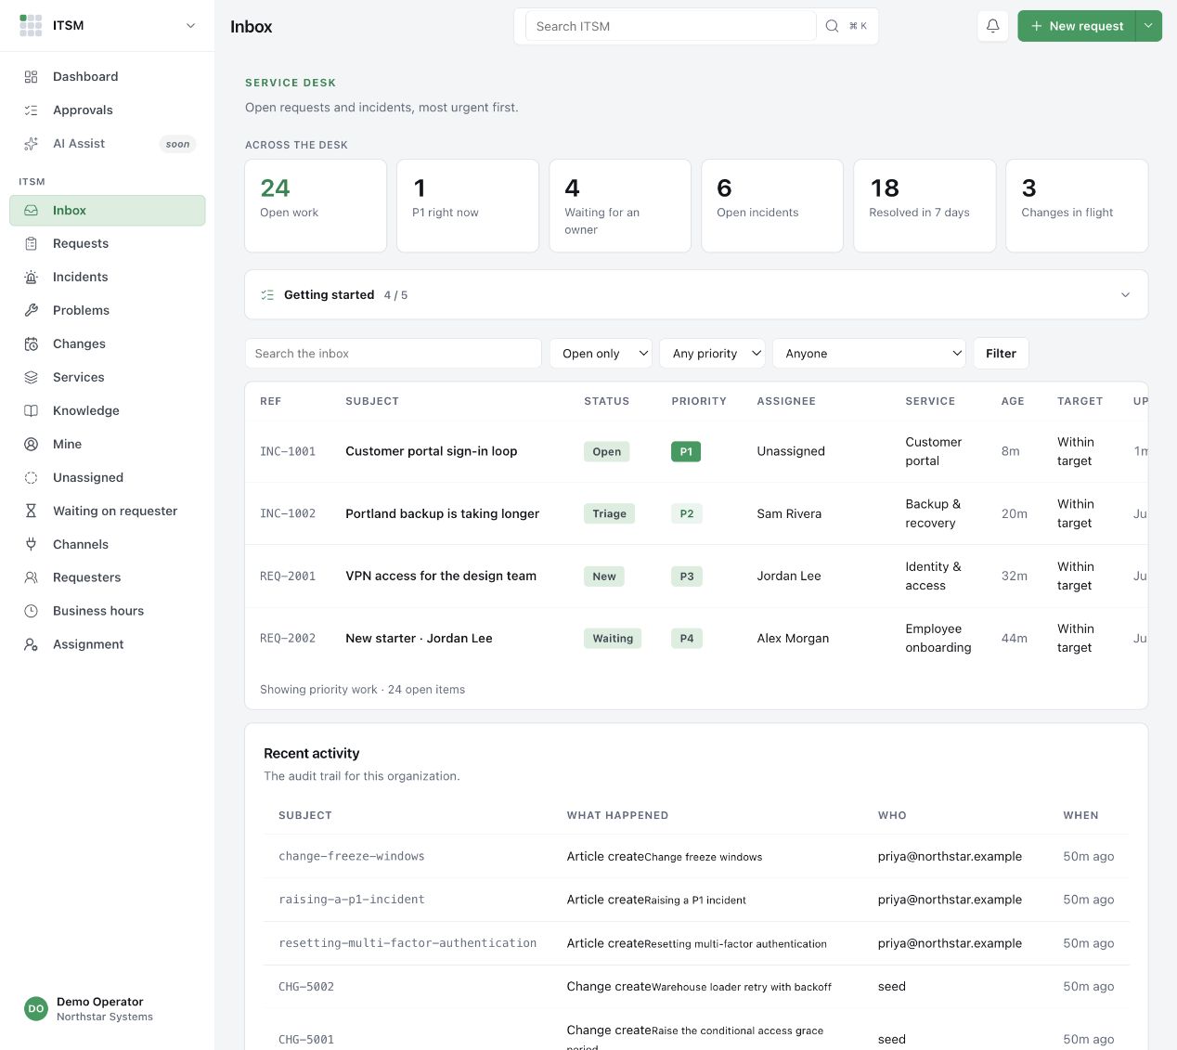
Task: Click the magnifier icon in search bar
Action: click(833, 26)
